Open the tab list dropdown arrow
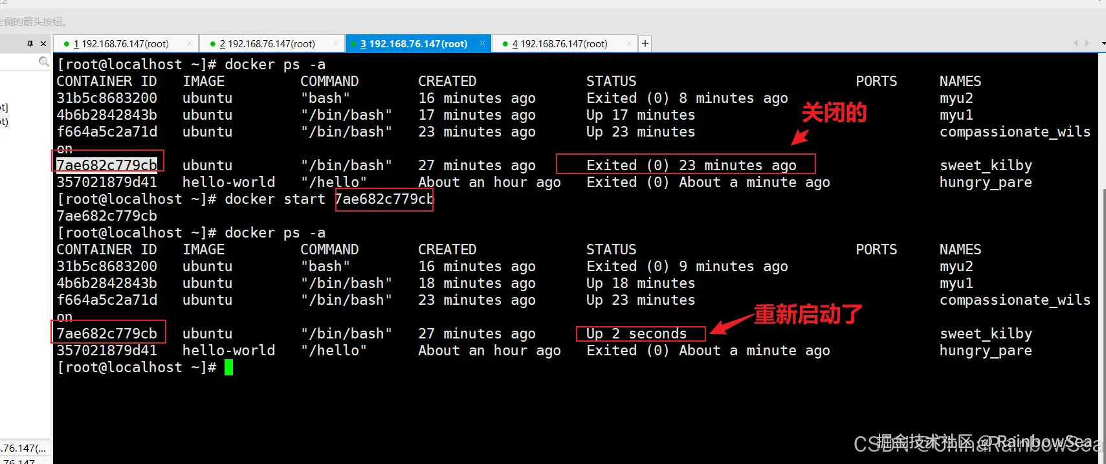This screenshot has height=464, width=1106. tap(1102, 43)
